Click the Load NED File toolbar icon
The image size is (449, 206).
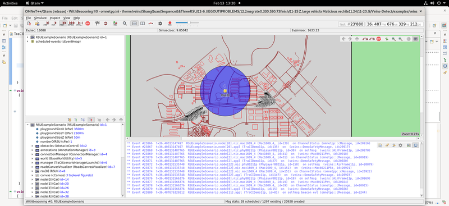[37, 24]
